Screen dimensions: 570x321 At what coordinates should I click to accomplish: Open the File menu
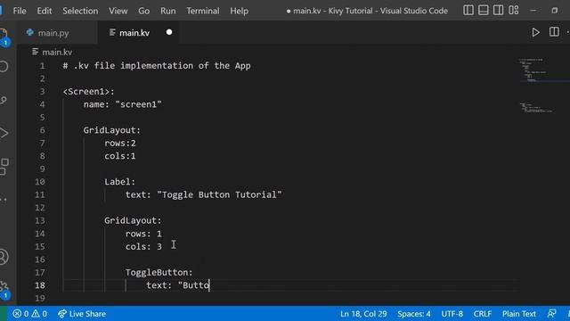tap(20, 11)
